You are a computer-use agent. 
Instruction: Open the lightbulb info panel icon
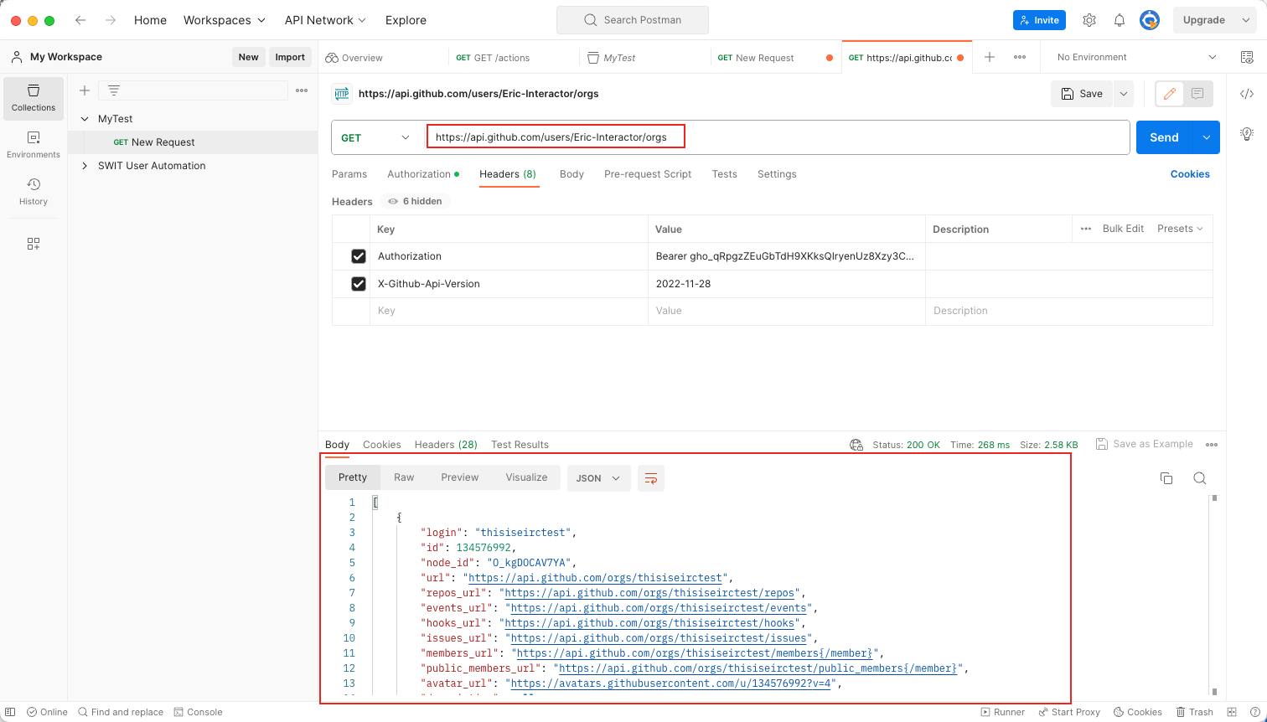click(1247, 133)
